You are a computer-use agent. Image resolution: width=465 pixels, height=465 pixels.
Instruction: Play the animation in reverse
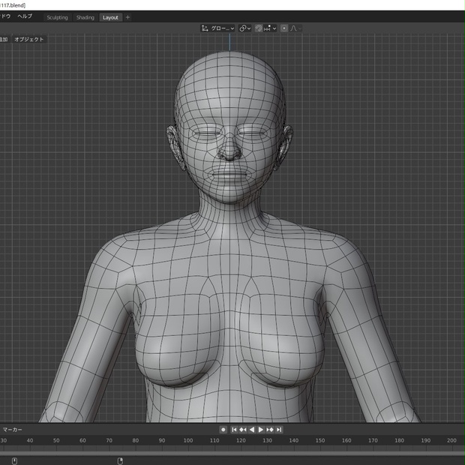tap(252, 430)
